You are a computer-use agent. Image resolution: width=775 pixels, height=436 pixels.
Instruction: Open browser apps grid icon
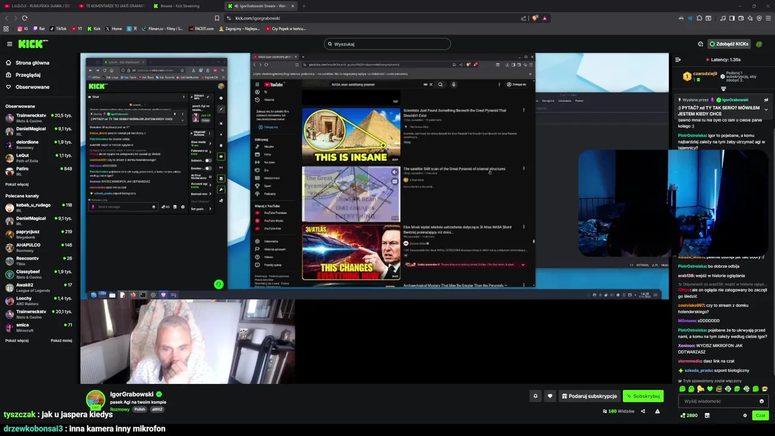(6, 28)
